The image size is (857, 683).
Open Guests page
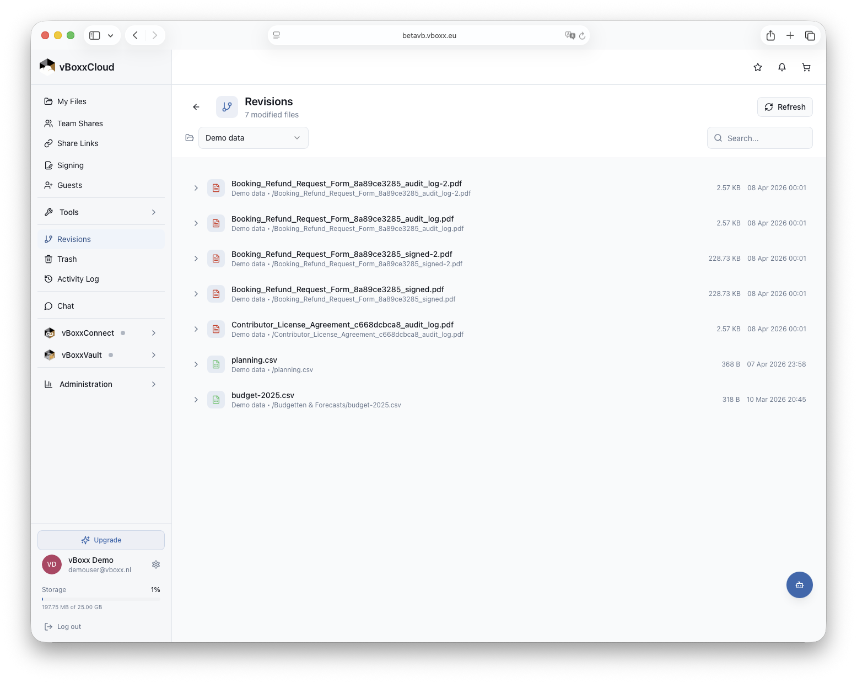(x=101, y=185)
